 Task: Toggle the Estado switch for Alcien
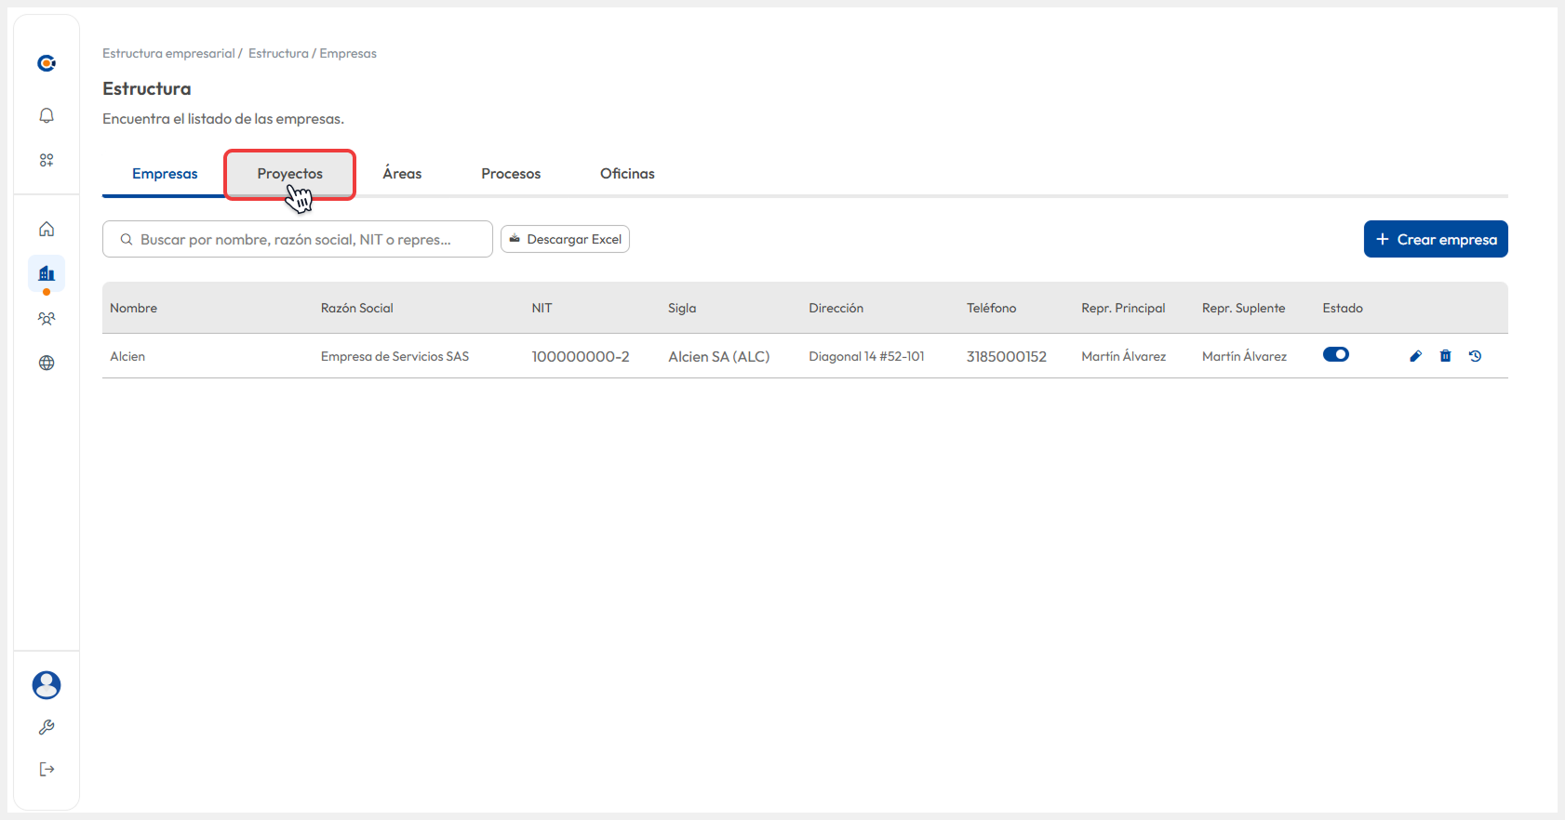pos(1335,354)
